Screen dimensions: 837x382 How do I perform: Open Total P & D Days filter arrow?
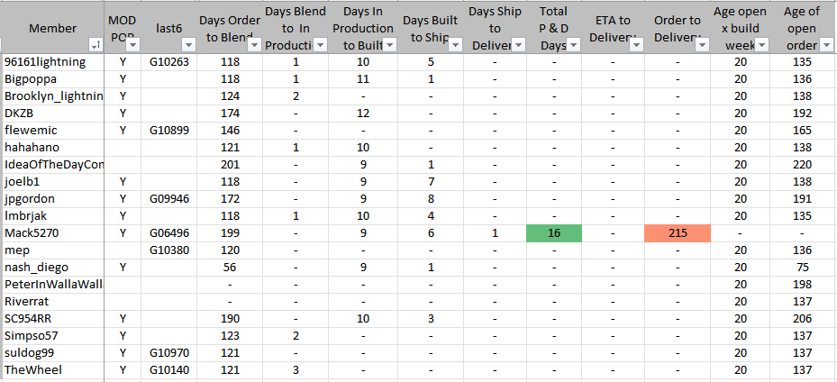tap(573, 45)
